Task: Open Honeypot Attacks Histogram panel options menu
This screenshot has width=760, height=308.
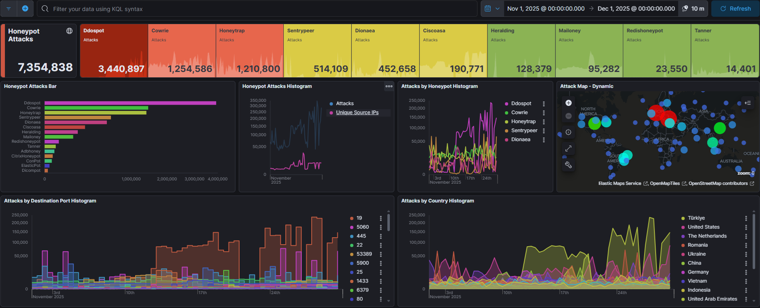Action: (389, 86)
